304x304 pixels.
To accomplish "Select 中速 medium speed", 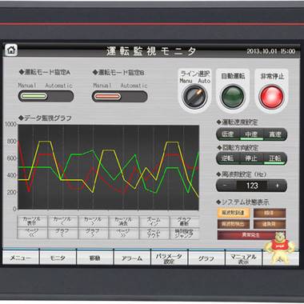I will pyautogui.click(x=251, y=134).
